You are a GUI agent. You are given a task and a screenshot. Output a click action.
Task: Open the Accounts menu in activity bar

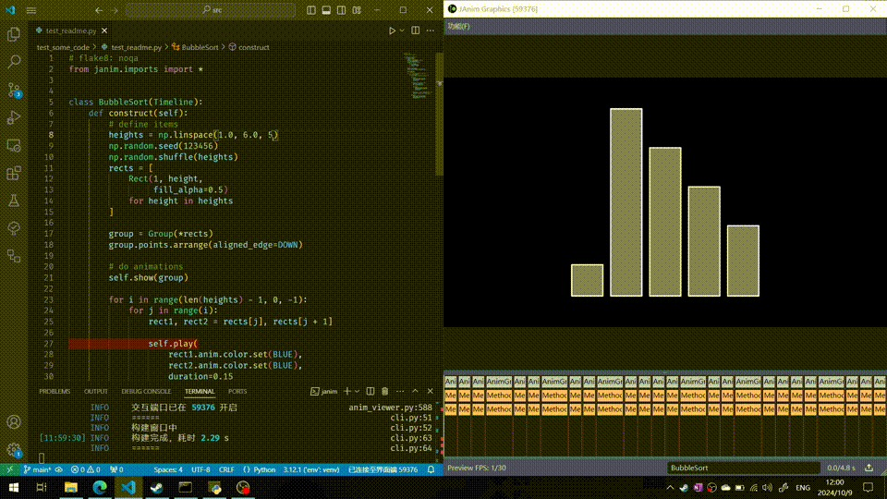[x=14, y=422]
